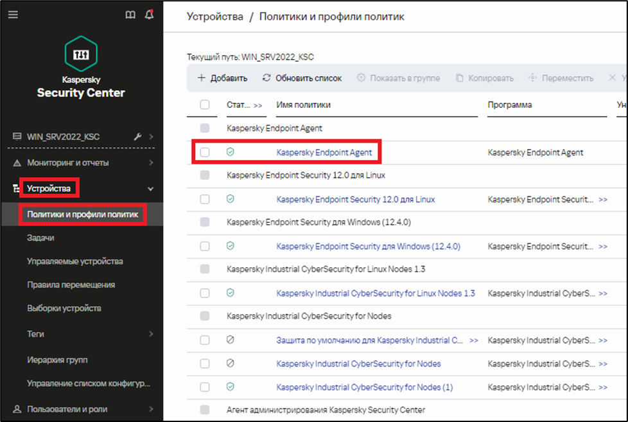Collapse the Устройства section chevron
628x422 pixels.
pyautogui.click(x=151, y=189)
